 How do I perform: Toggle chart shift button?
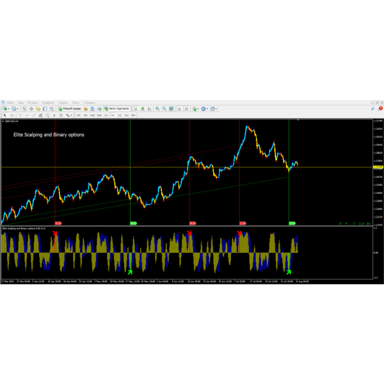(186, 109)
